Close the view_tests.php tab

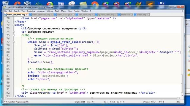74,14
